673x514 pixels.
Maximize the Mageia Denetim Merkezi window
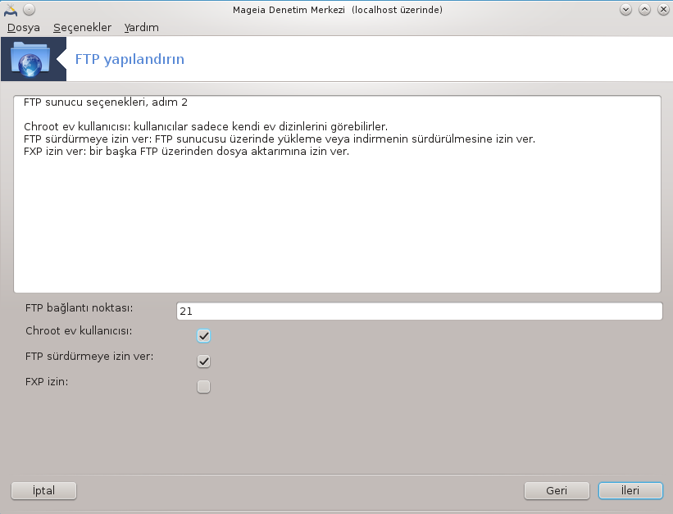click(644, 10)
